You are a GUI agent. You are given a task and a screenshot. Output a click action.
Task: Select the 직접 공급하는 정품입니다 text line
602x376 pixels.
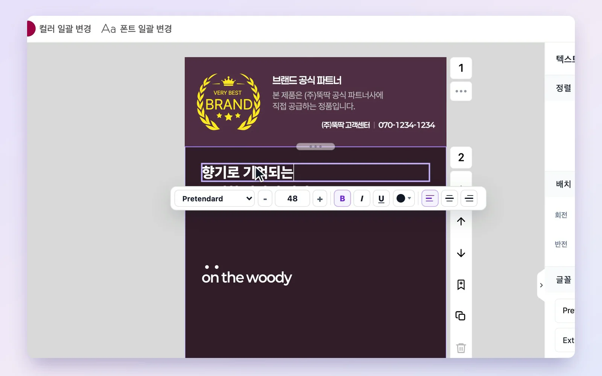(x=314, y=106)
